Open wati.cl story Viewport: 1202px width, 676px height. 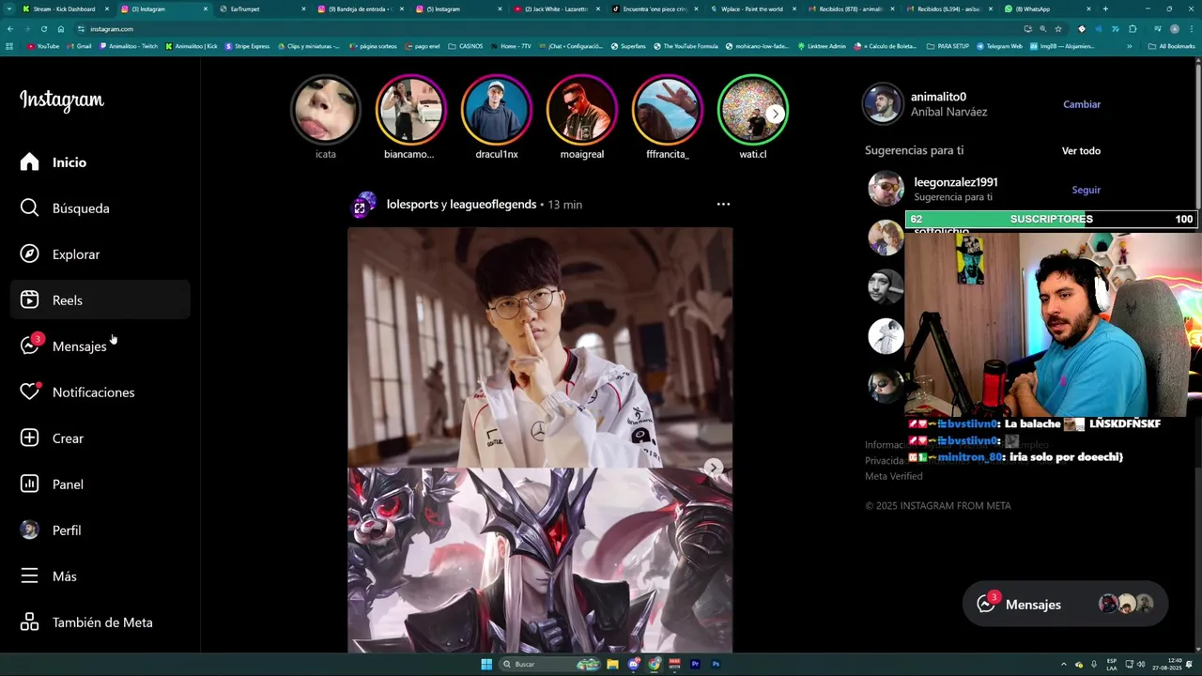tap(753, 110)
